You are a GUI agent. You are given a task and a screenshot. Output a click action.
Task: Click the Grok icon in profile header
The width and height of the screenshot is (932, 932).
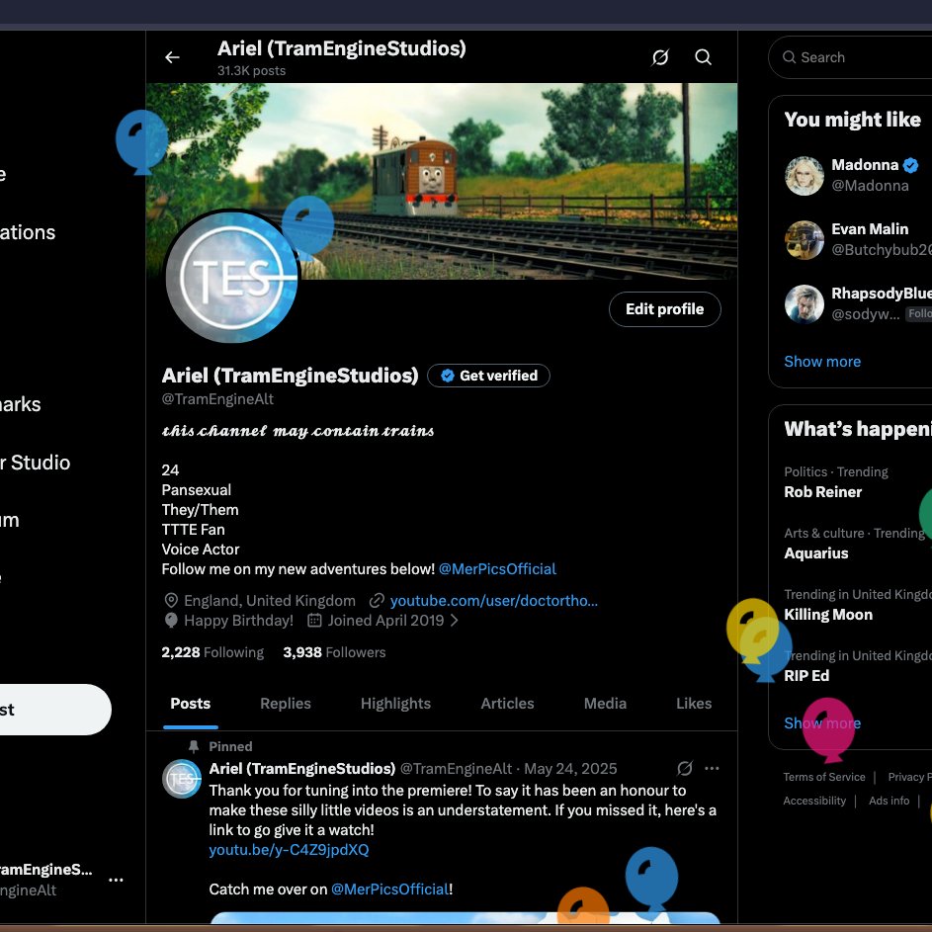tap(660, 57)
